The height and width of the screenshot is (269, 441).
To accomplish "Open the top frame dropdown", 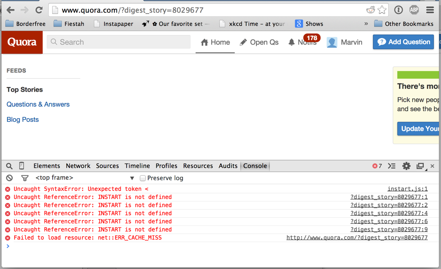I will [x=85, y=178].
